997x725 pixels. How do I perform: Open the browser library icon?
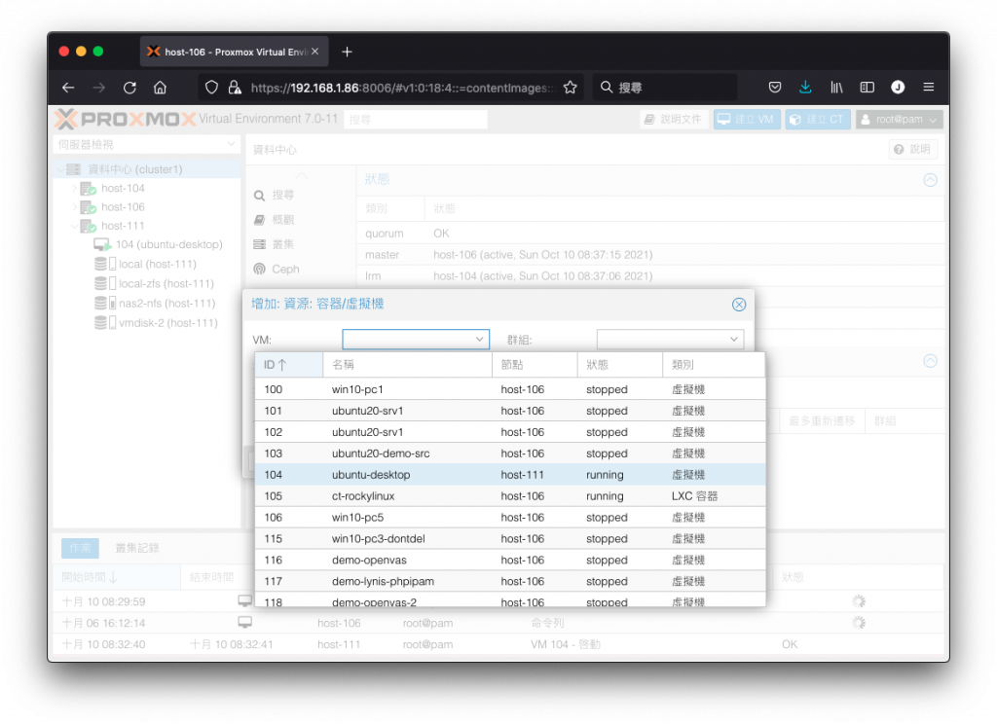coord(836,88)
